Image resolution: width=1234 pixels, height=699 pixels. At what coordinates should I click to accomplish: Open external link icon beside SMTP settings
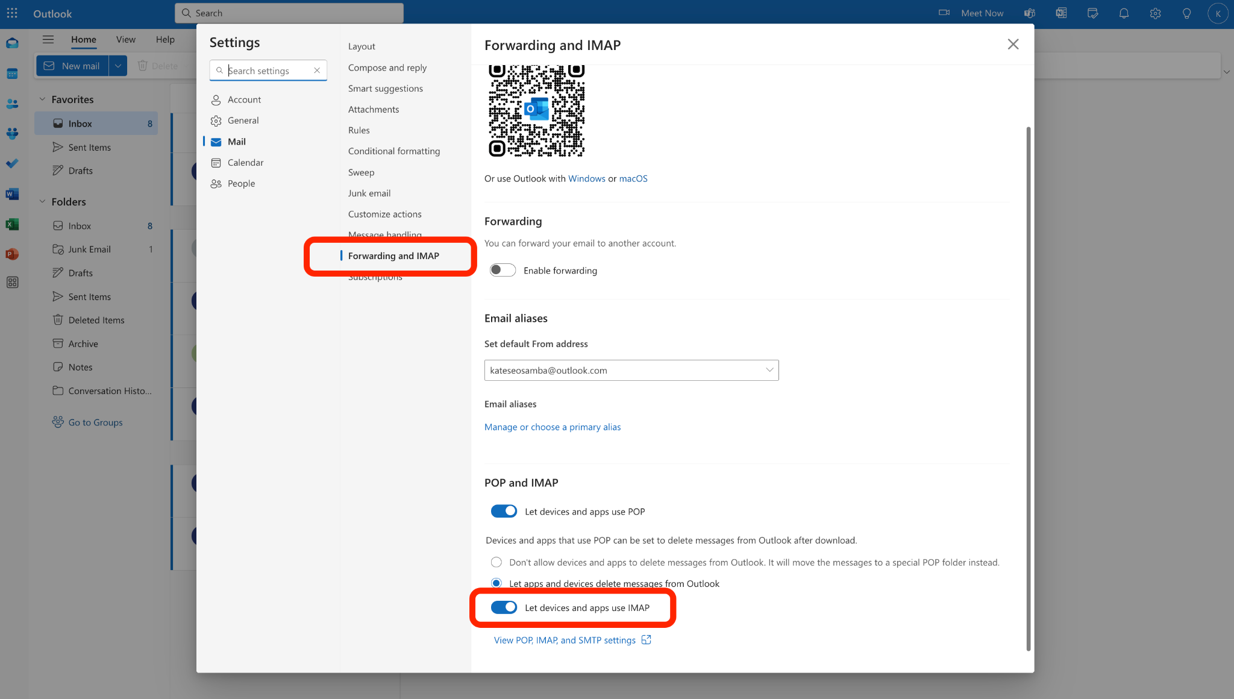[x=647, y=640]
